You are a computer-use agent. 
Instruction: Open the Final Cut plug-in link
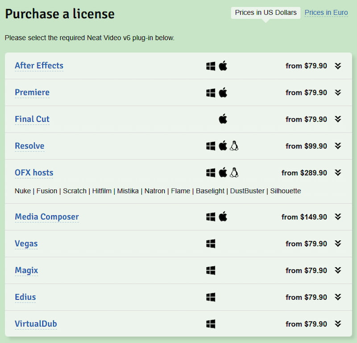pos(32,119)
